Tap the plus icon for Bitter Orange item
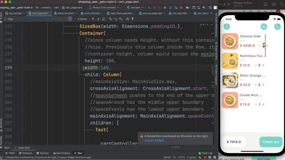285x160 pixels. point(263,85)
